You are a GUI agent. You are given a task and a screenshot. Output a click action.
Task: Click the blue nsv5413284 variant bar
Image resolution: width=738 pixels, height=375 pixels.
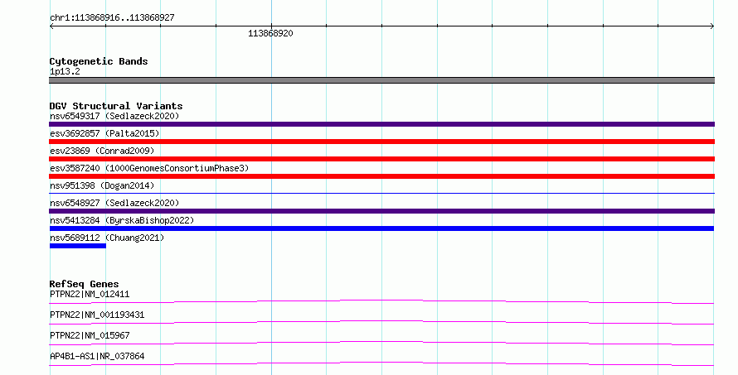tap(381, 228)
